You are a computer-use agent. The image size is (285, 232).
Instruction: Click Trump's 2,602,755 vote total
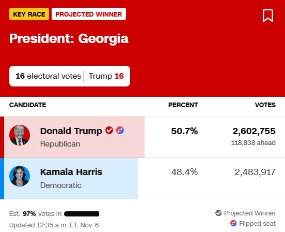[254, 131]
